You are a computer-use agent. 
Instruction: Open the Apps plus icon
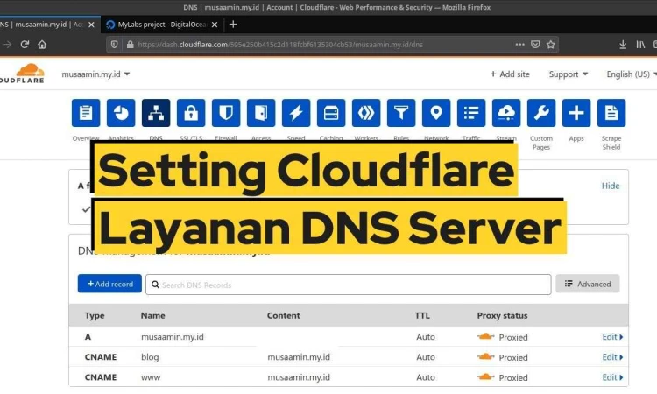click(576, 113)
